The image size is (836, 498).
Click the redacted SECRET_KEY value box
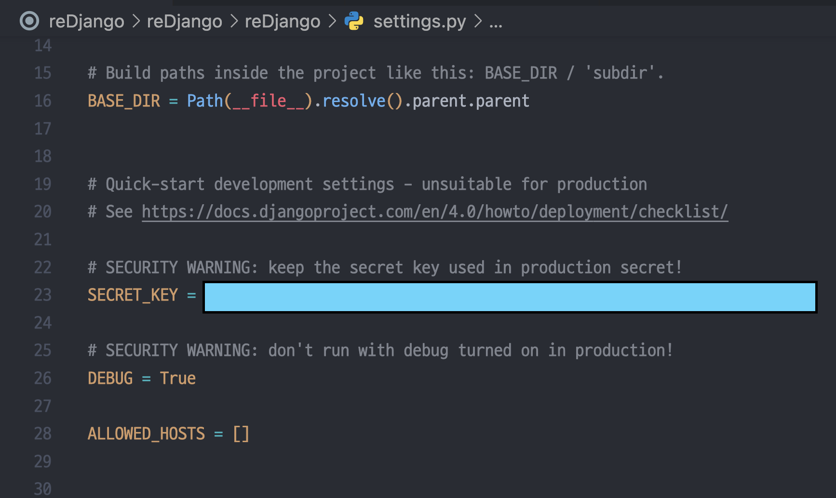coord(510,297)
